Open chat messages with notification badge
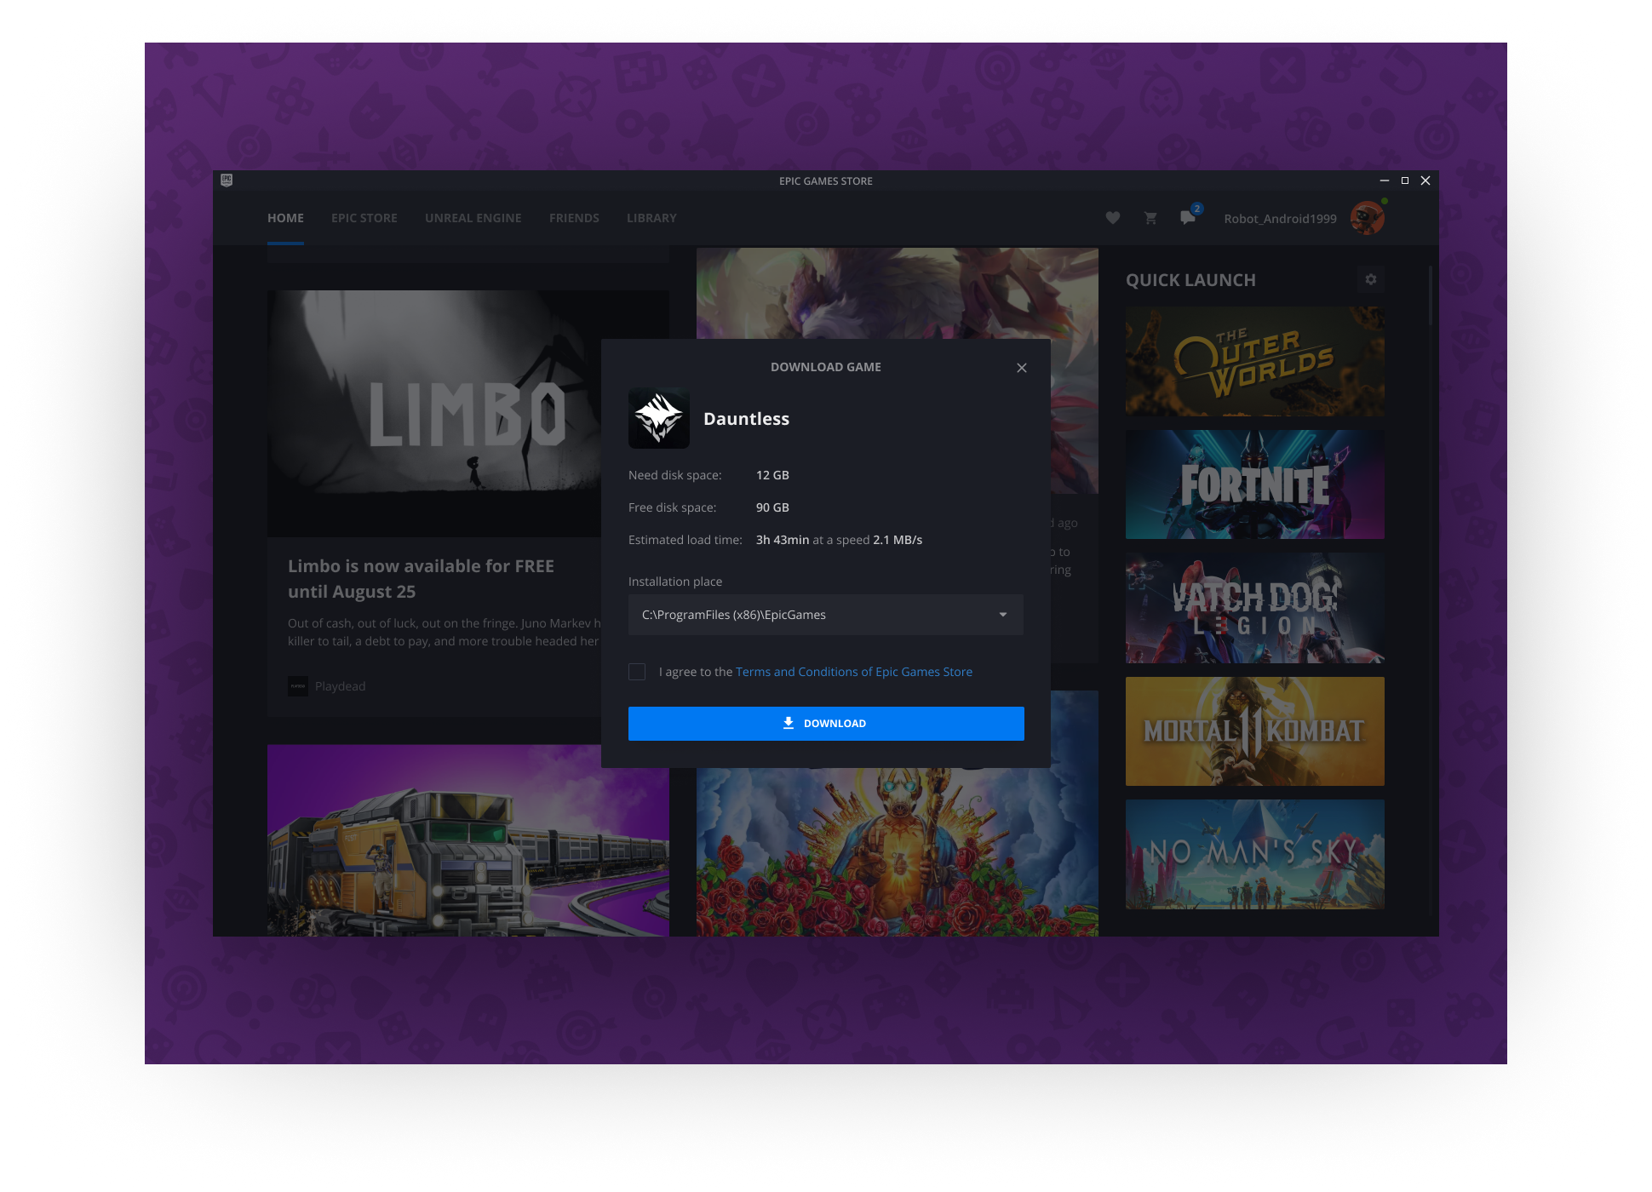This screenshot has width=1652, height=1192. (x=1190, y=215)
